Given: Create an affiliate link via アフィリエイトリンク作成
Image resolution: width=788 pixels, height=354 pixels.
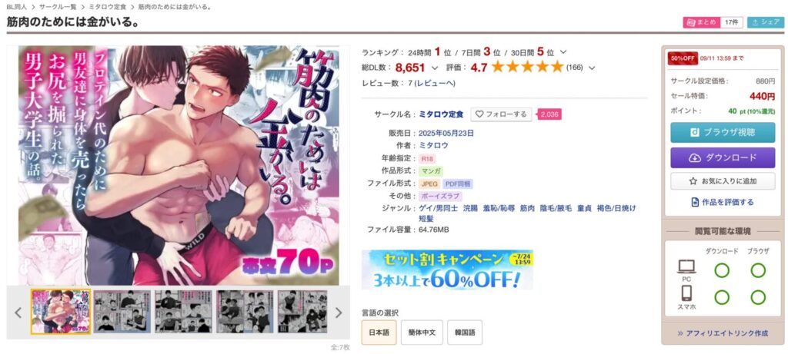Looking at the screenshot, I should tap(723, 333).
